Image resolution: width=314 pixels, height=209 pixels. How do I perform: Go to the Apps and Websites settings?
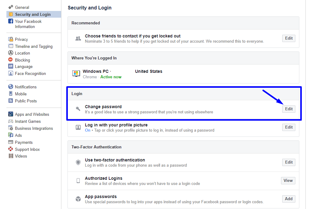(x=32, y=114)
